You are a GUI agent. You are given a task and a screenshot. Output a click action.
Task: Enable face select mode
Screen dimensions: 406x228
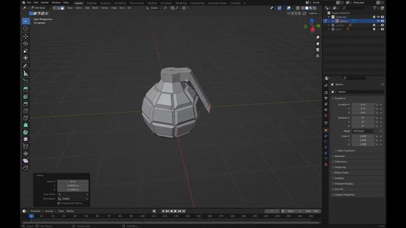[62, 8]
